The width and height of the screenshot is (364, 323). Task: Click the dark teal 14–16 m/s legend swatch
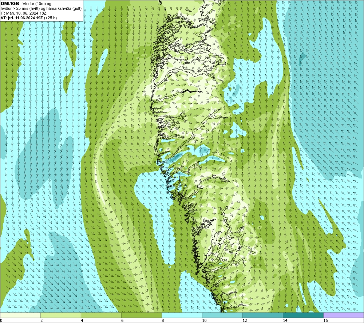[303, 315]
